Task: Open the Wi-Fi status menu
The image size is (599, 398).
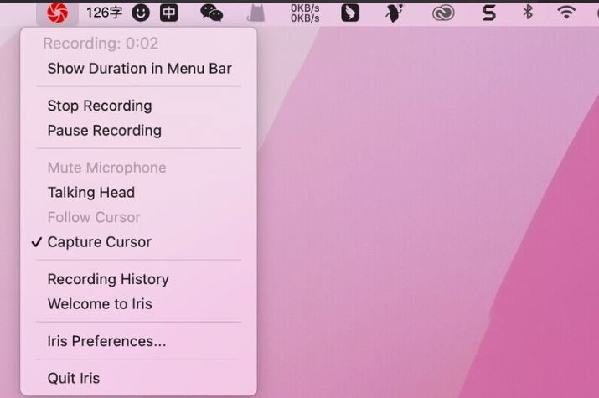Action: (566, 13)
